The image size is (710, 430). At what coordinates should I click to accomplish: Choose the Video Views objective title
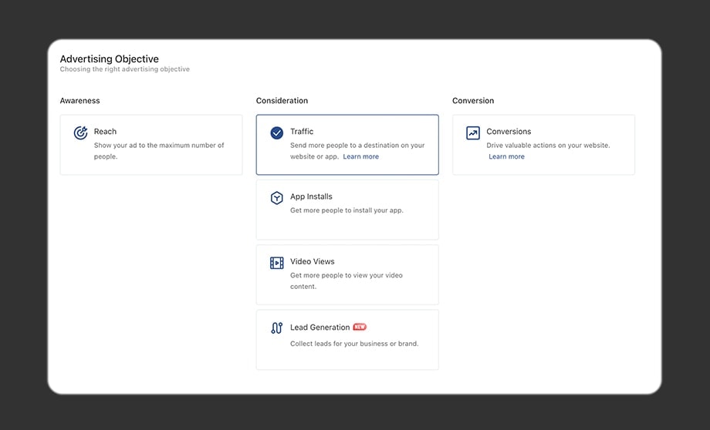[x=313, y=262]
